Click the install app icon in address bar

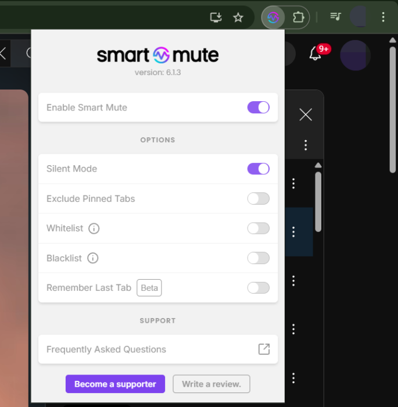[216, 17]
